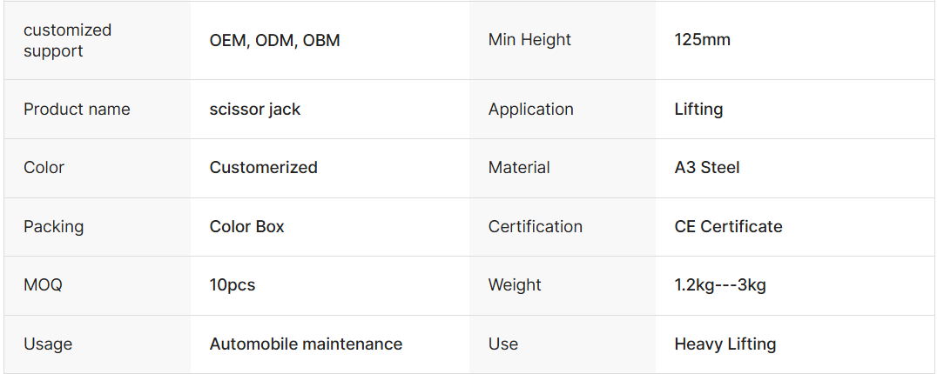The width and height of the screenshot is (937, 374).
Task: Click the 'Color' label cell
Action: [x=44, y=168]
